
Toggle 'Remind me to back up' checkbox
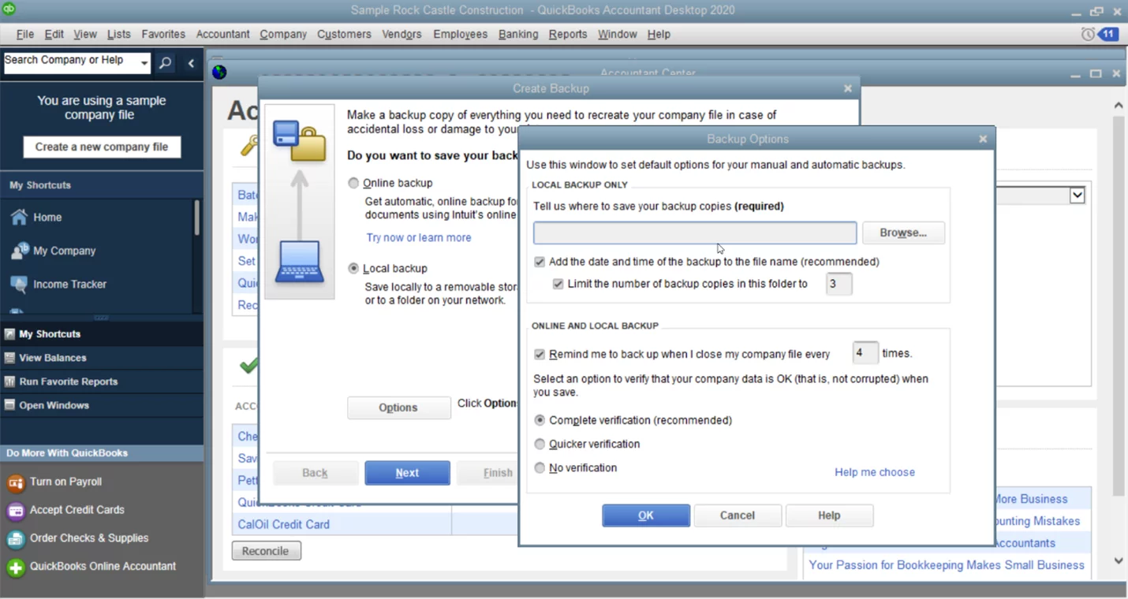tap(540, 355)
